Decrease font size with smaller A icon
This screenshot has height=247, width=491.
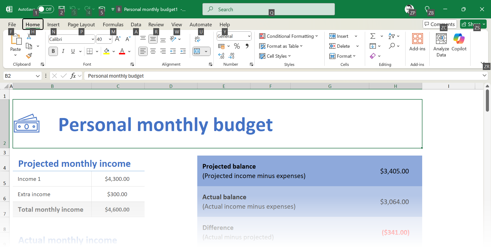(128, 39)
